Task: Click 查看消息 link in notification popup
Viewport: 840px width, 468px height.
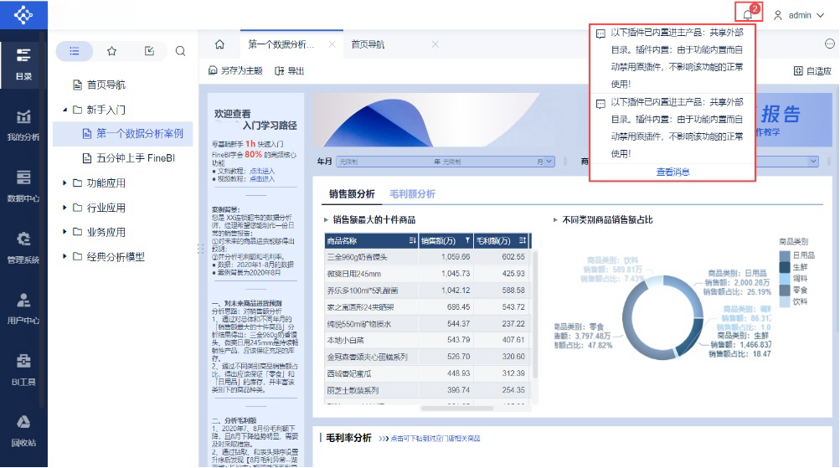Action: point(673,172)
